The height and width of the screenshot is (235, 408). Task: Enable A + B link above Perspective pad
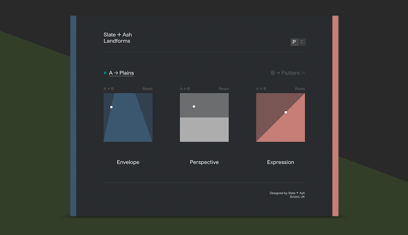(185, 89)
